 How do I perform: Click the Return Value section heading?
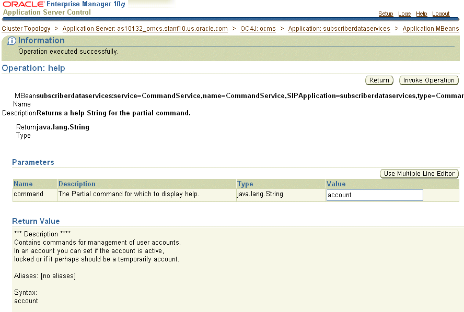[36, 221]
